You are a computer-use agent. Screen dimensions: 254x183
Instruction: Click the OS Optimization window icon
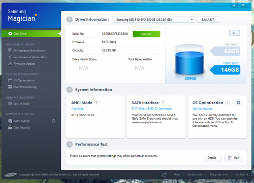point(10,80)
